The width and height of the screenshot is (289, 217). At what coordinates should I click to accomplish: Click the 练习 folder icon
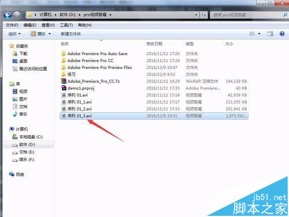pos(64,75)
